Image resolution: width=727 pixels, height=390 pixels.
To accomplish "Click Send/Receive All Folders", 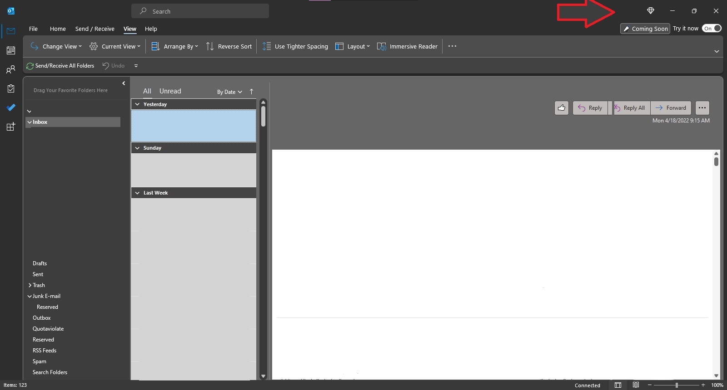I will (x=60, y=66).
